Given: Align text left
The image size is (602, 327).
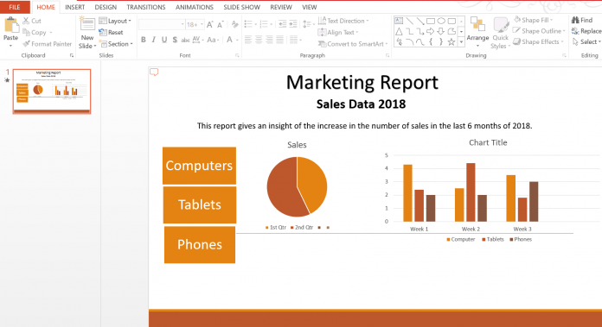Looking at the screenshot, I should tap(248, 40).
